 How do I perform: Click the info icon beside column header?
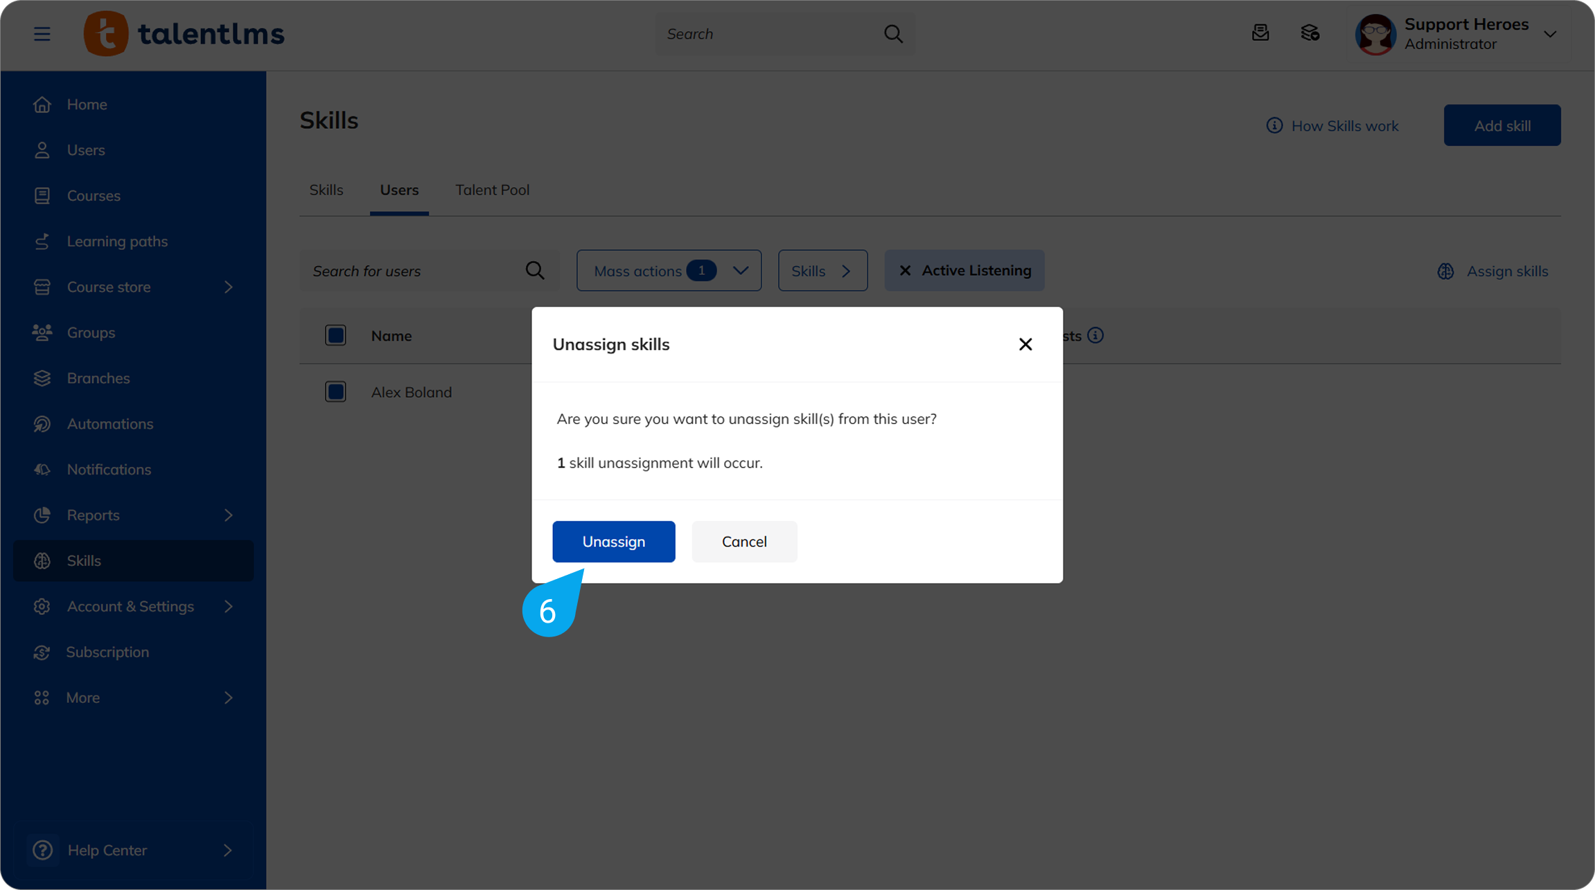point(1095,336)
